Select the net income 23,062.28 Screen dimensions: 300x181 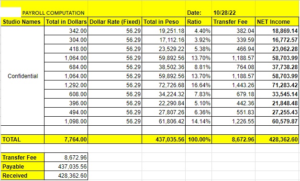tap(277, 49)
